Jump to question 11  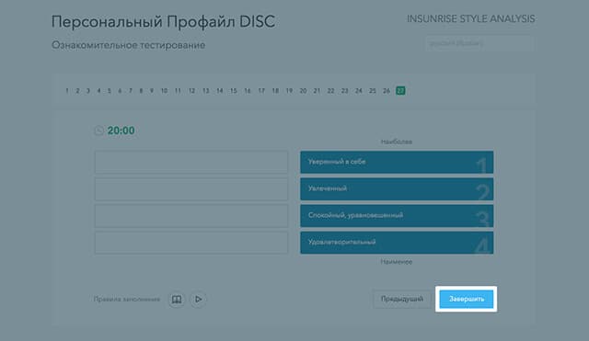(178, 91)
